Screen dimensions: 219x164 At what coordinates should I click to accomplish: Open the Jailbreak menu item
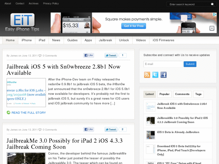[105, 40]
